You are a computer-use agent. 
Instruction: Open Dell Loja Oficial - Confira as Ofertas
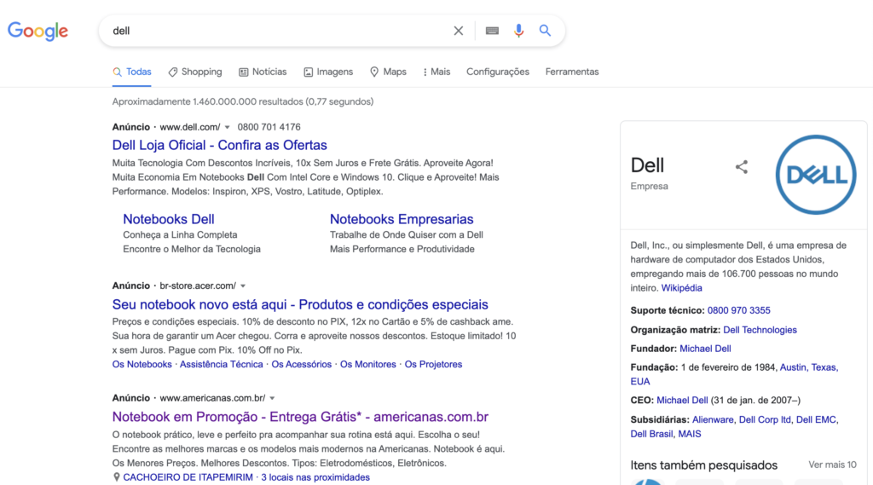[x=219, y=146]
